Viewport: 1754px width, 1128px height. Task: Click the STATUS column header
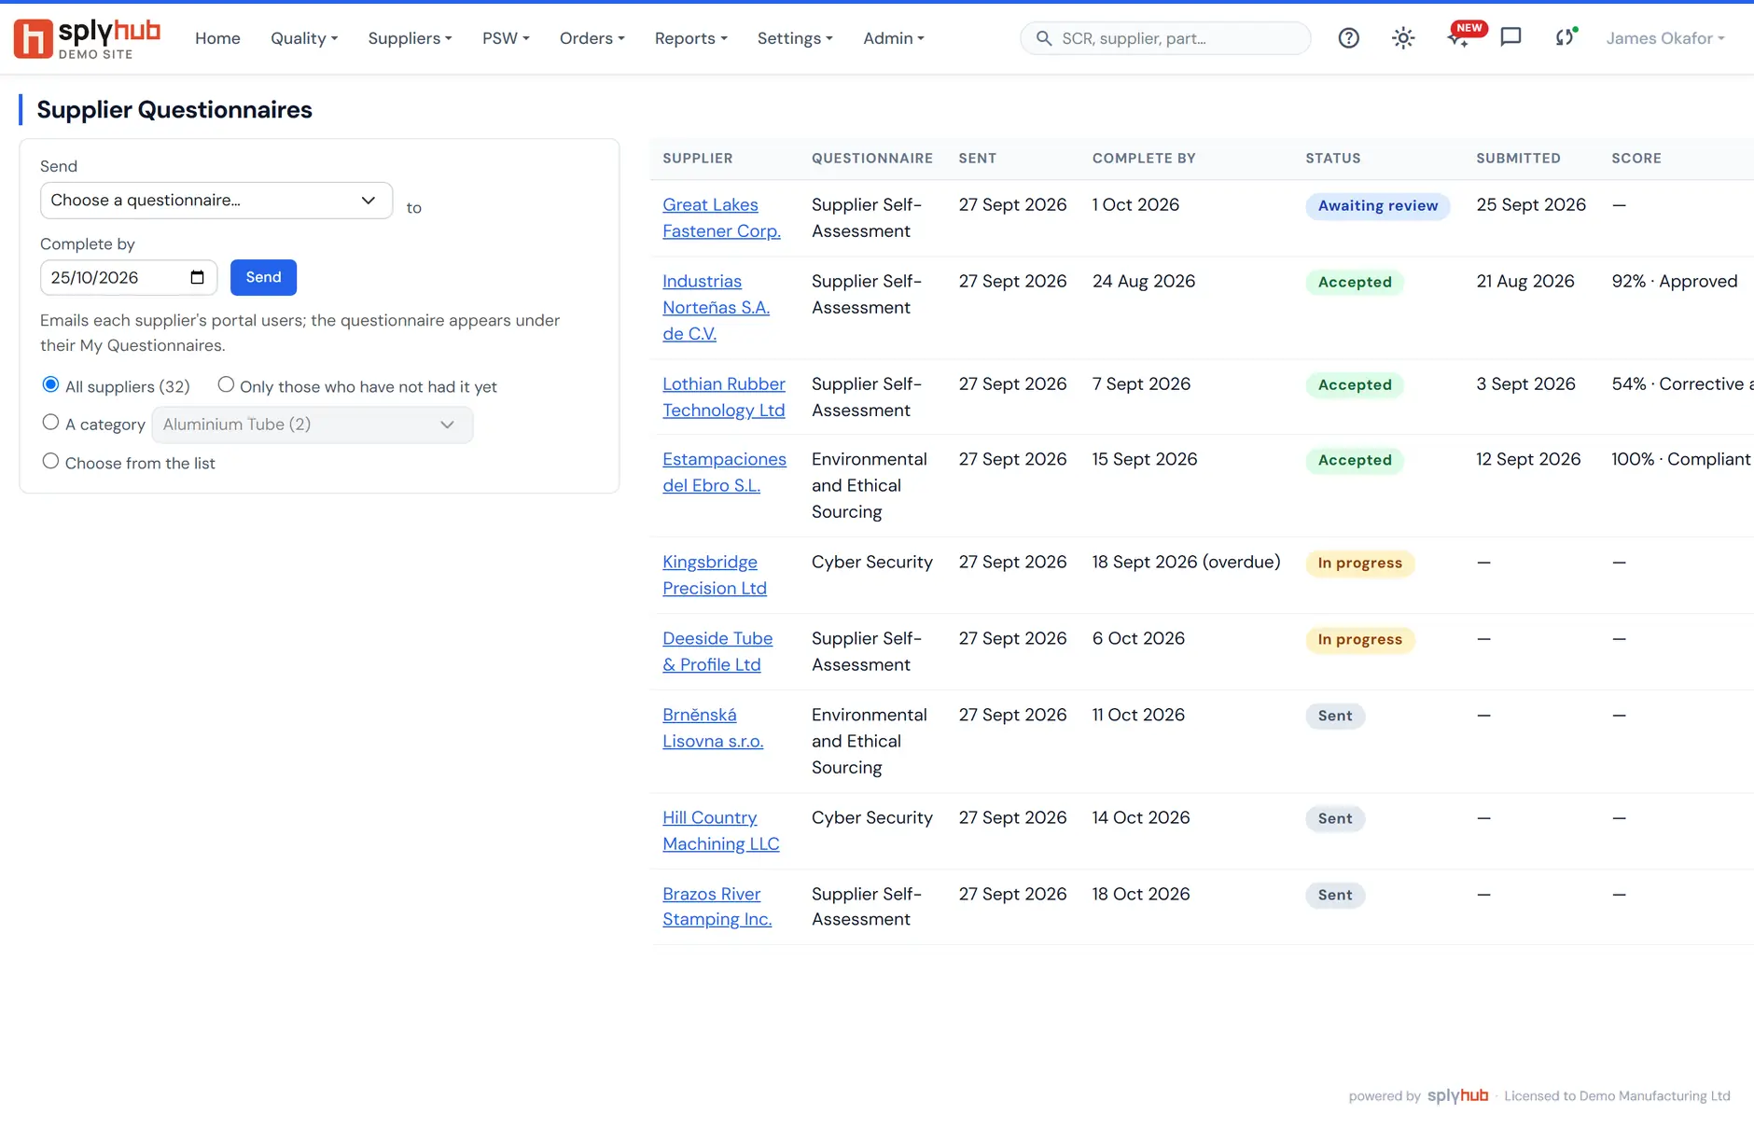coord(1332,158)
